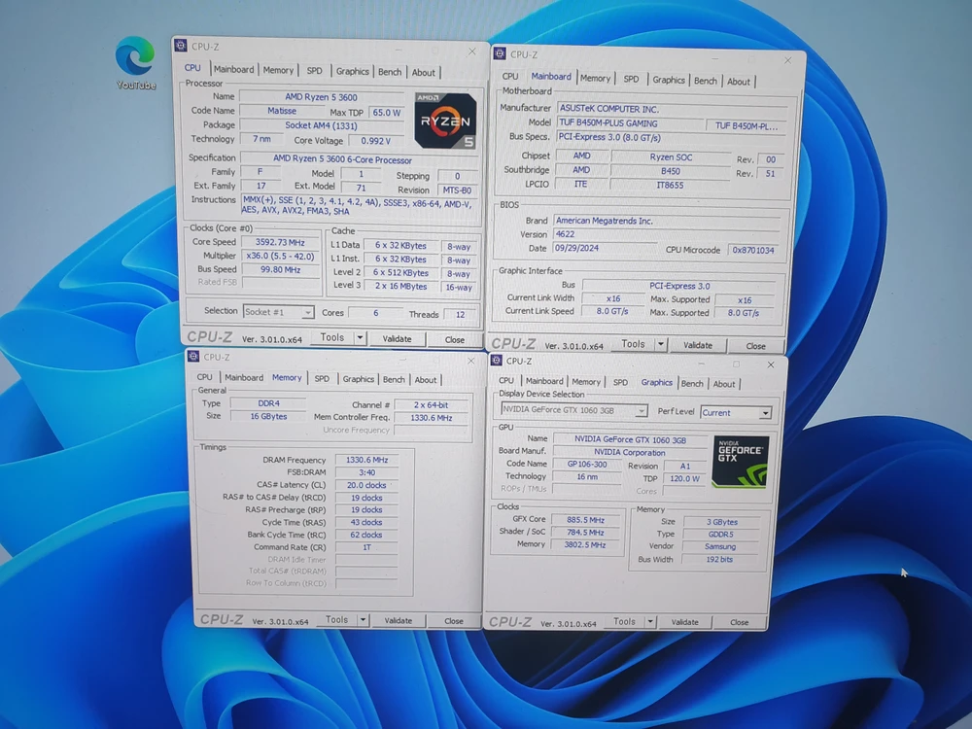This screenshot has width=972, height=729.
Task: Open SPD tab in Memory window
Action: (x=322, y=378)
